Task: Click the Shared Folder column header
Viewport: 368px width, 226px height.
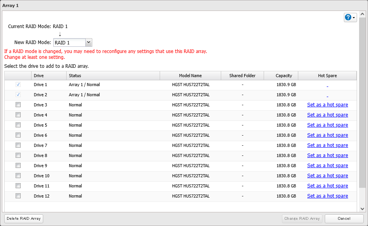Action: click(x=242, y=76)
